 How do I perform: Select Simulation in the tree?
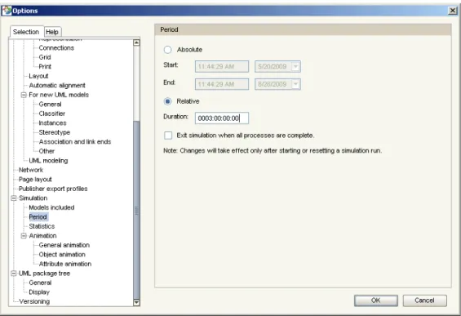click(33, 198)
